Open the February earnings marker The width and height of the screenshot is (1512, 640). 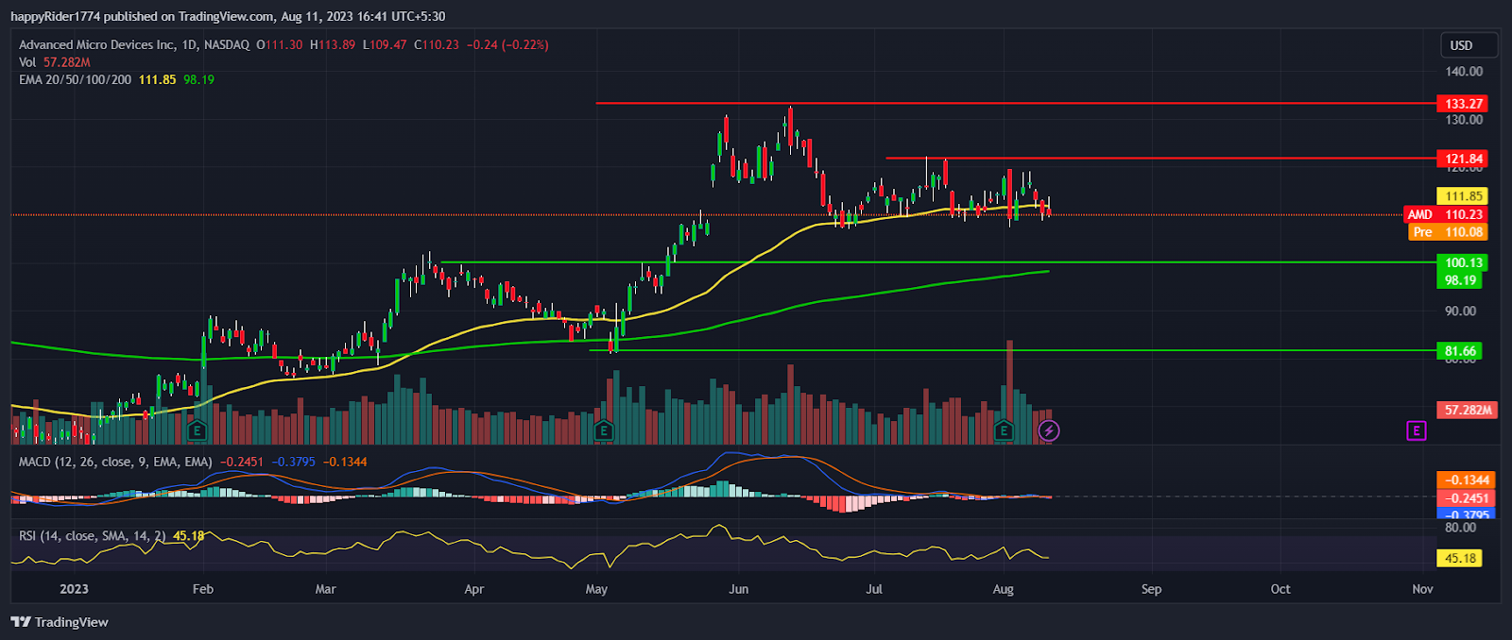click(197, 431)
